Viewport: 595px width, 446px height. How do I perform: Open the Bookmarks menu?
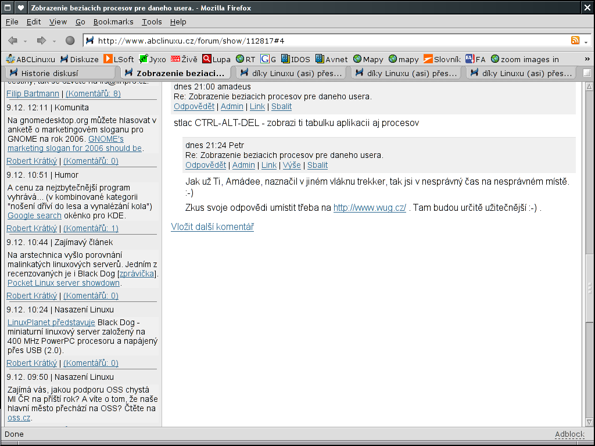coord(113,21)
